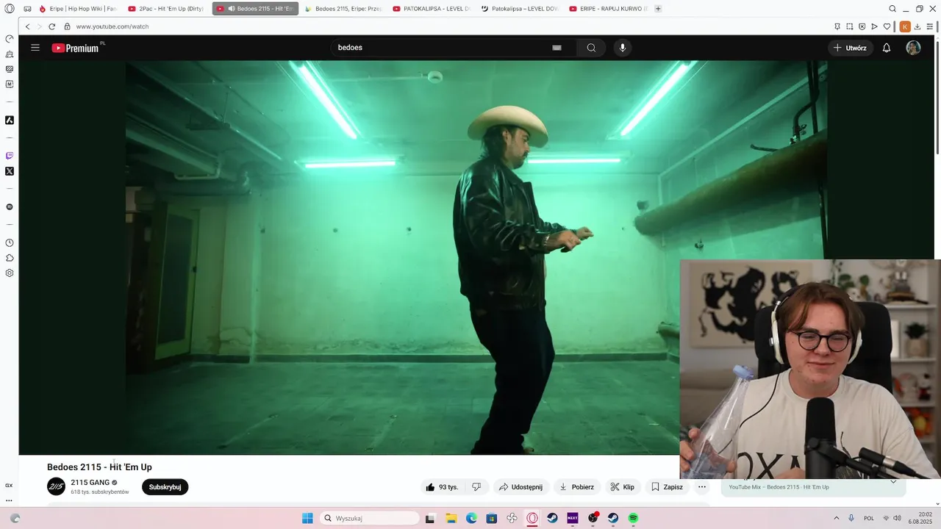Go back to the previous page
This screenshot has height=529, width=941.
coord(28,26)
